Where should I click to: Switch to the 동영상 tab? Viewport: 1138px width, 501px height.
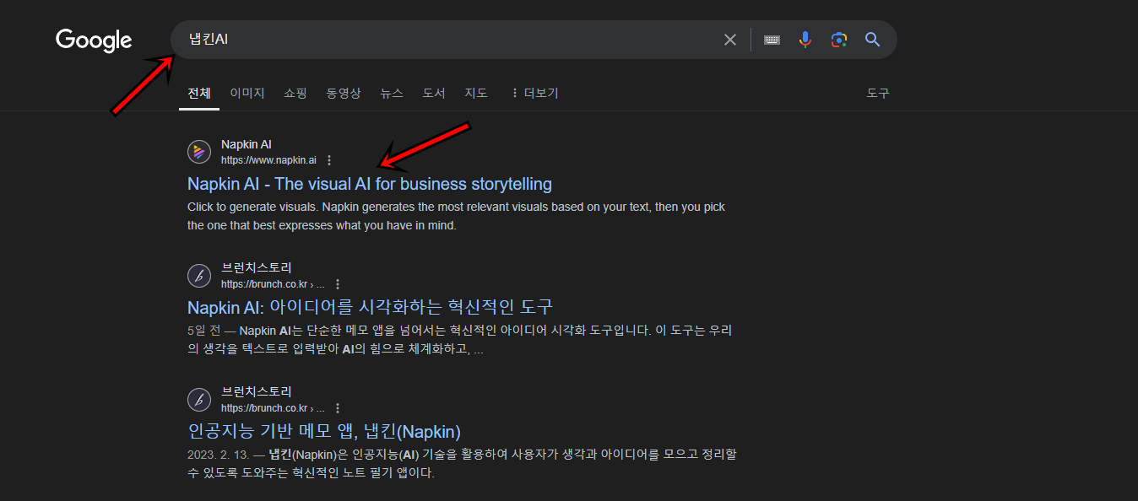coord(344,93)
